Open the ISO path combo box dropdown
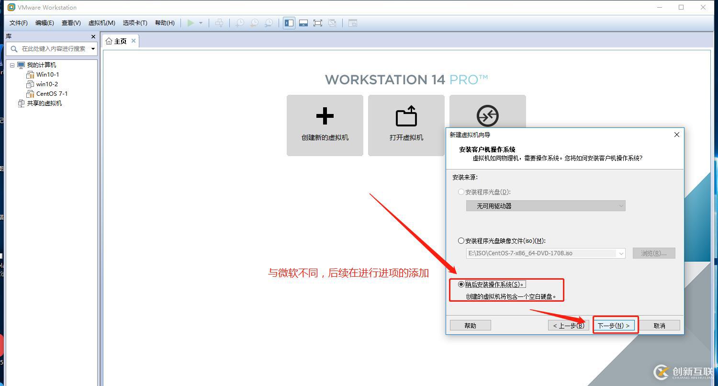 pyautogui.click(x=621, y=253)
